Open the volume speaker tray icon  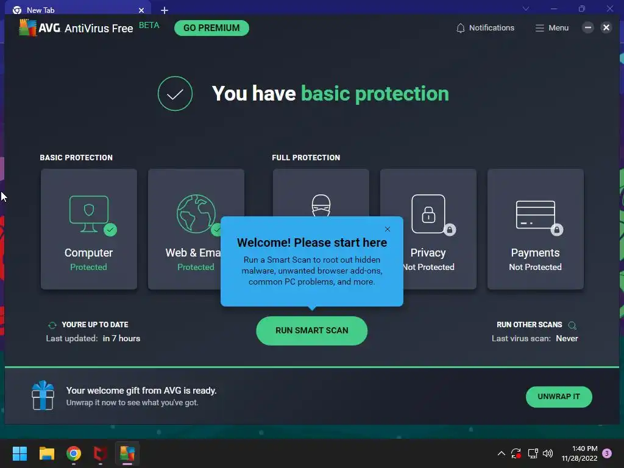point(548,453)
